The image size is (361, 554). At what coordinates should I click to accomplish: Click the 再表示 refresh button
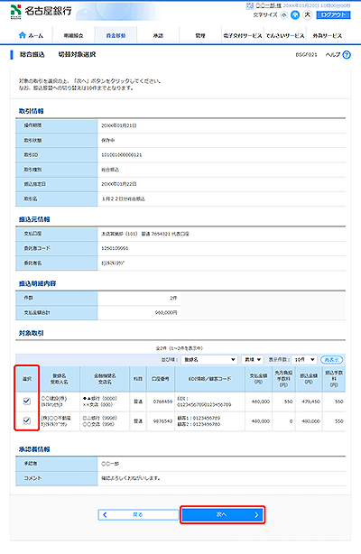tap(331, 360)
